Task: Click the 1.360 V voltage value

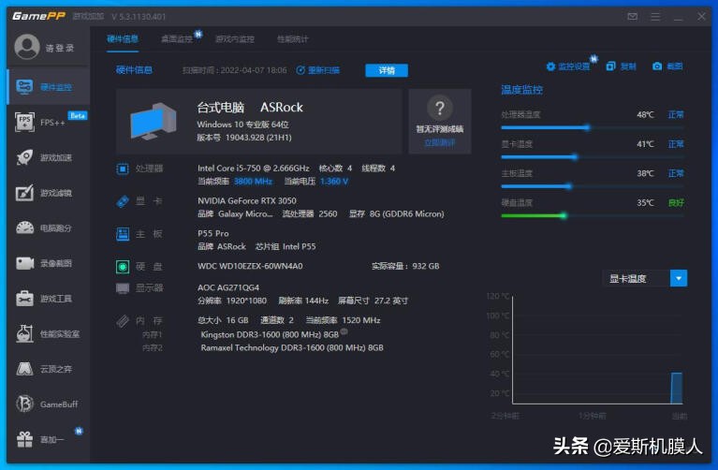Action: pos(334,182)
